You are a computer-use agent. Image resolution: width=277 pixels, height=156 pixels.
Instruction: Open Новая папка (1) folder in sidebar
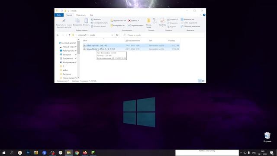68,78
